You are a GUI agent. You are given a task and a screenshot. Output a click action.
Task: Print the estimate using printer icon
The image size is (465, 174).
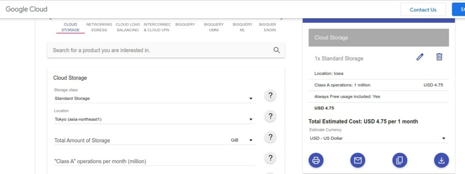click(x=316, y=160)
